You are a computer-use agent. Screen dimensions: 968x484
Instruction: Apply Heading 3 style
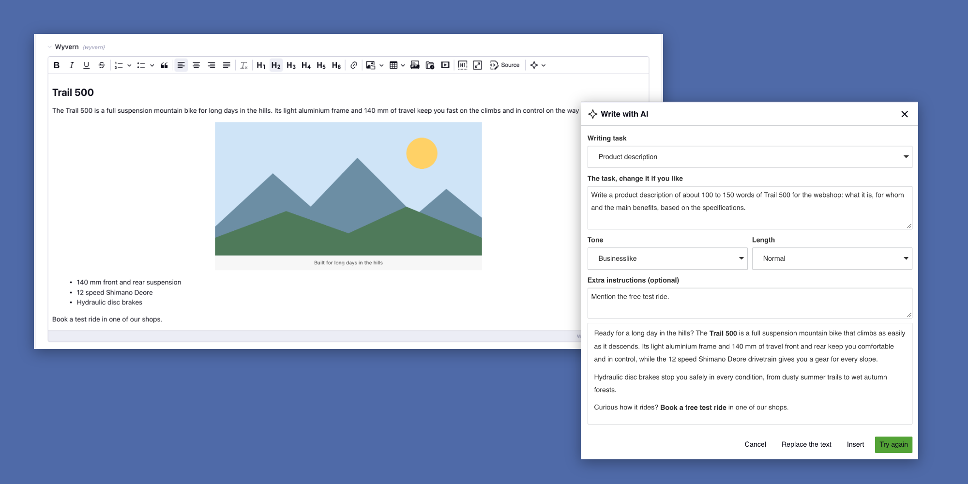(x=291, y=65)
